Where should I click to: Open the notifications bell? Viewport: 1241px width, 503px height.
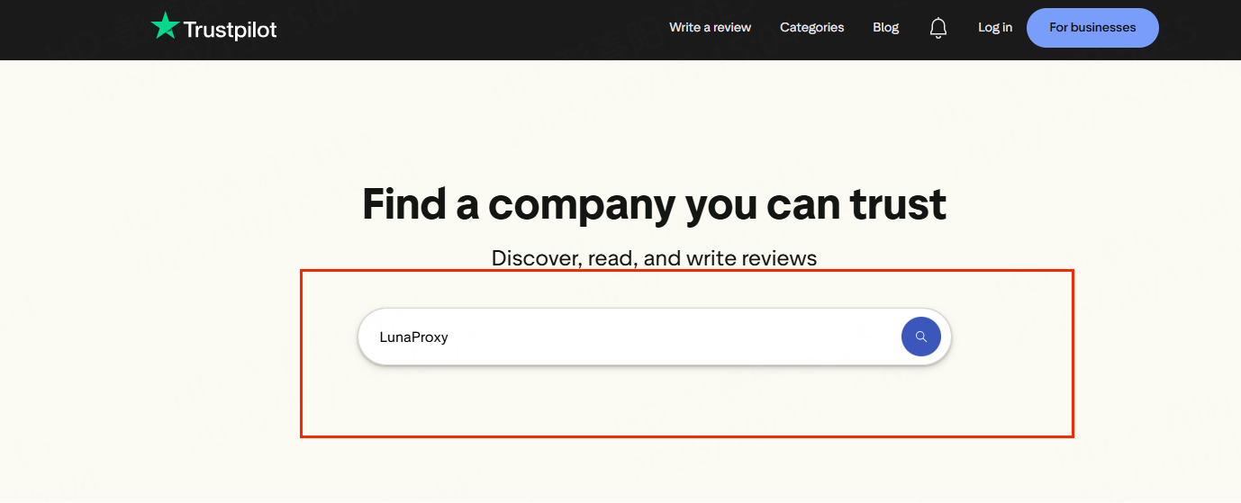pyautogui.click(x=938, y=28)
